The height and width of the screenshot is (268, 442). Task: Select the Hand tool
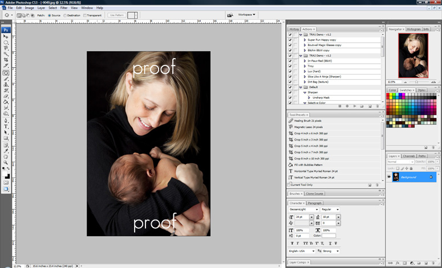(6, 156)
